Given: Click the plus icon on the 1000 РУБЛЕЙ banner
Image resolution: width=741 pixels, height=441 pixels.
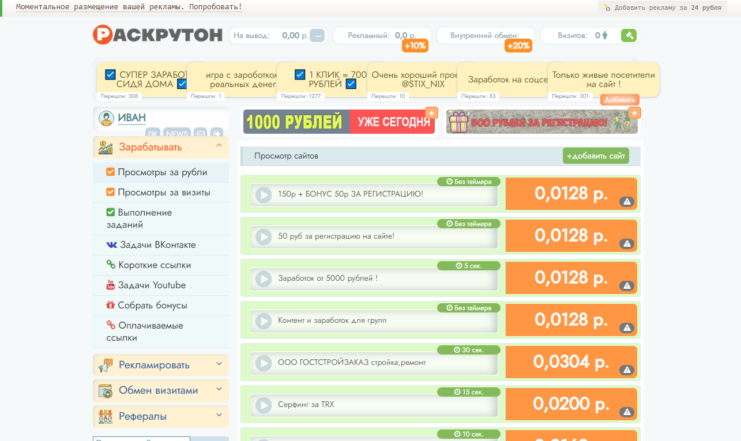Looking at the screenshot, I should (x=431, y=113).
